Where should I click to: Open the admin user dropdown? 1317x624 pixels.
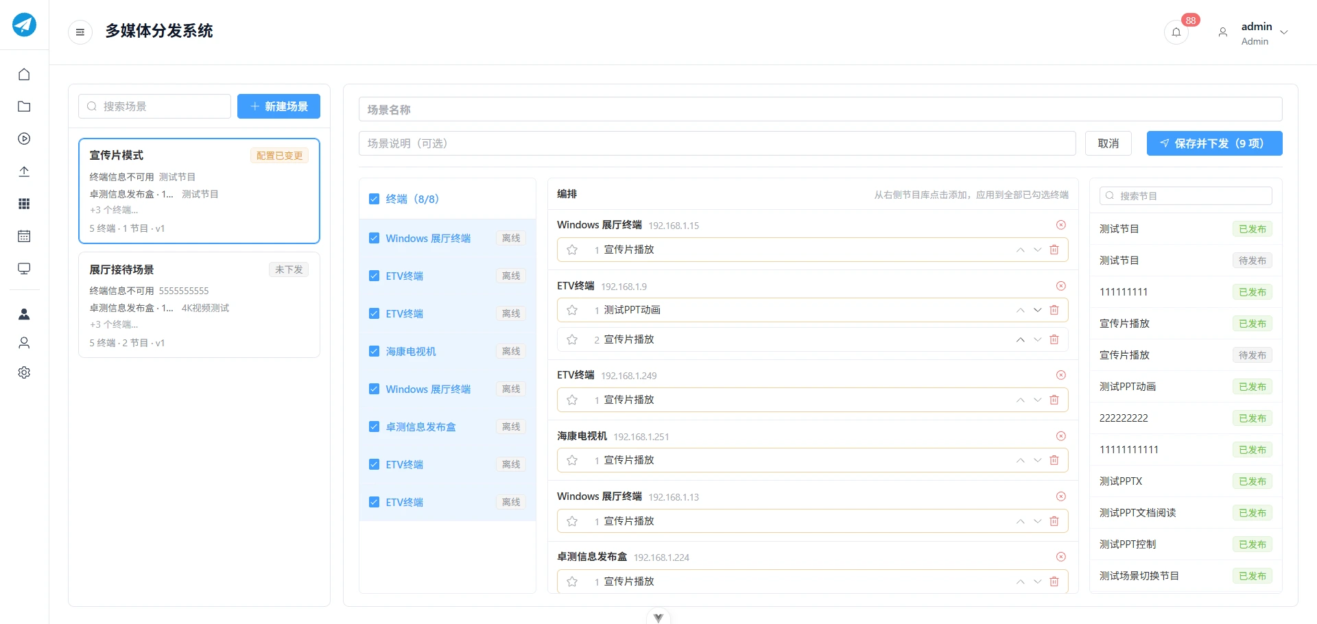point(1253,32)
